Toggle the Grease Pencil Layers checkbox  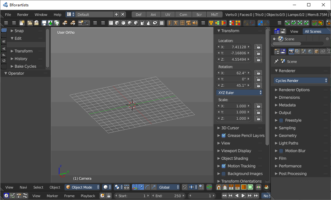[224, 136]
